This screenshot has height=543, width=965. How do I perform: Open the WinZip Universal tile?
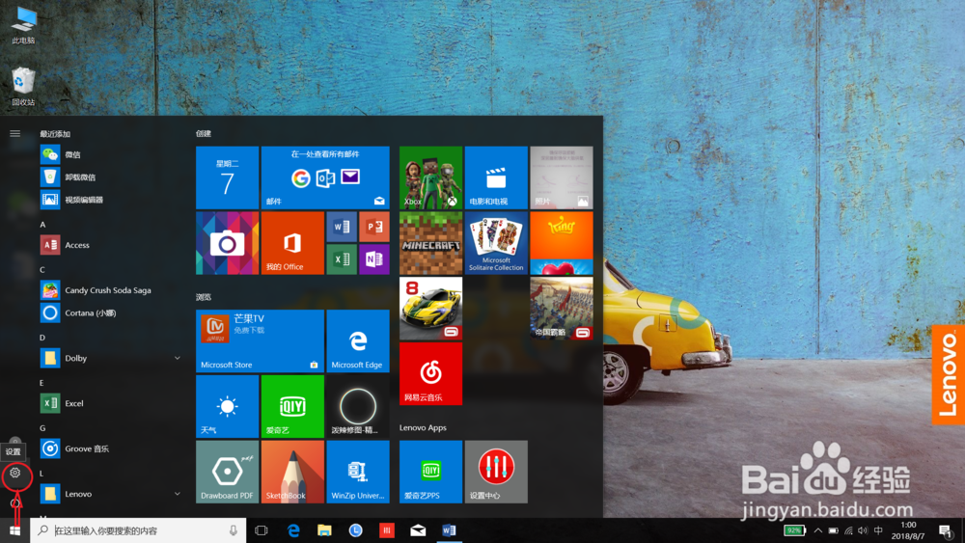point(358,472)
